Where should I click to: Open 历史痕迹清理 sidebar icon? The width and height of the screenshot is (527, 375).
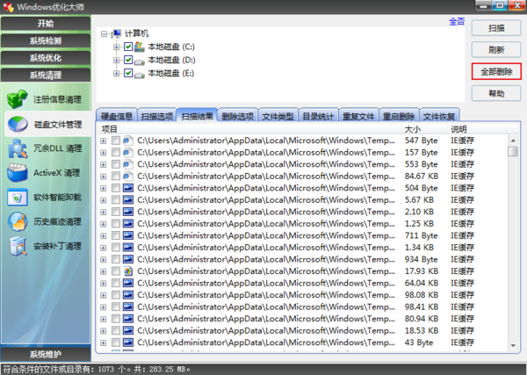[x=18, y=221]
